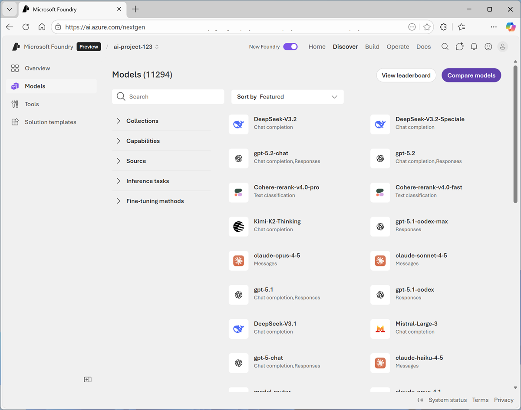Open the notifications bell icon

(x=474, y=47)
